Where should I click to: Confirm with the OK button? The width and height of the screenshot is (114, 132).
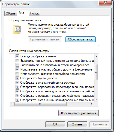click(x=55, y=124)
